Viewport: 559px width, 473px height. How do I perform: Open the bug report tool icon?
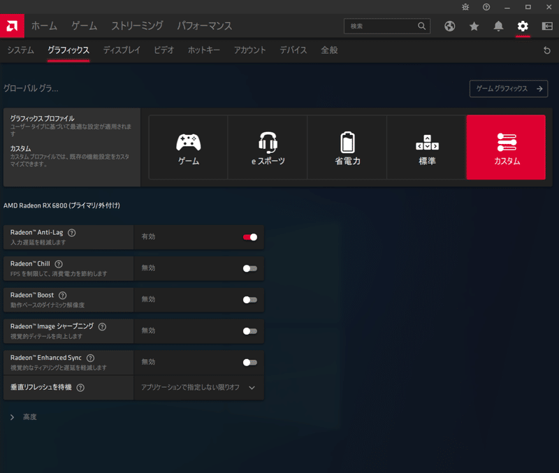tap(465, 7)
